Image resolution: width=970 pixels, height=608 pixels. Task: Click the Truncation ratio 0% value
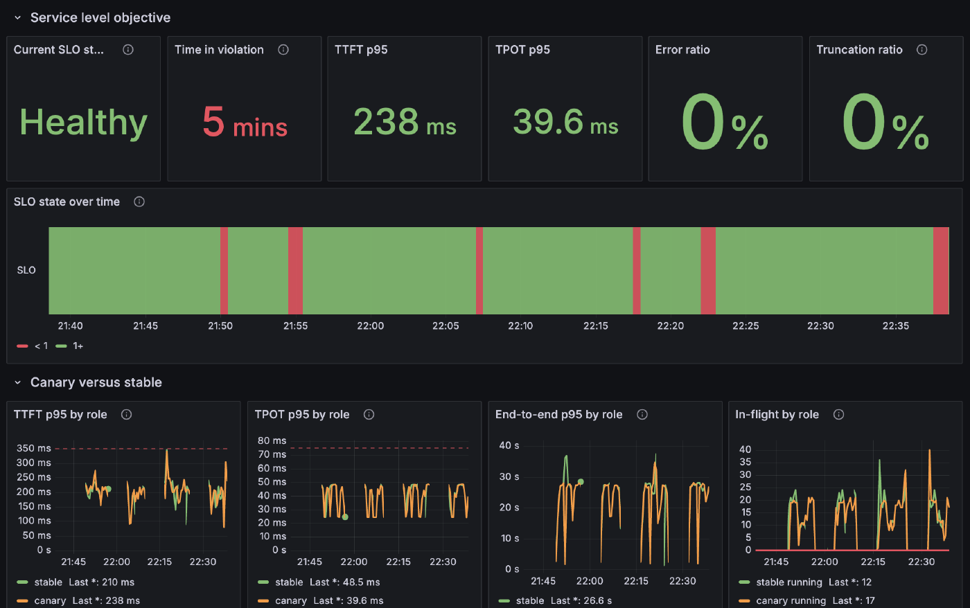[885, 123]
